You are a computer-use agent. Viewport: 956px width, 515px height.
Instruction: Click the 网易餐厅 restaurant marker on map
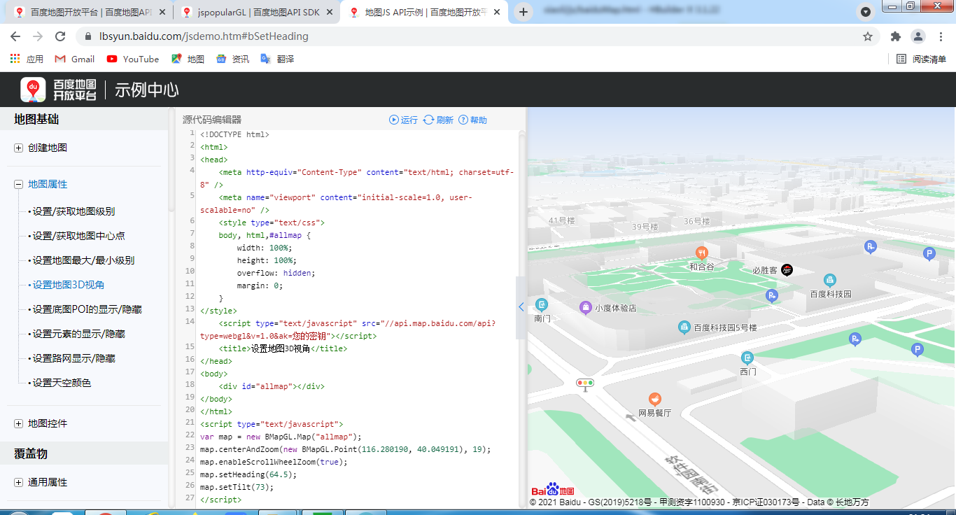(654, 399)
